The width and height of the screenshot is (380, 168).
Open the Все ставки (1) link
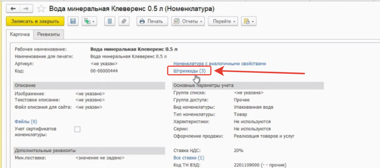(x=189, y=158)
